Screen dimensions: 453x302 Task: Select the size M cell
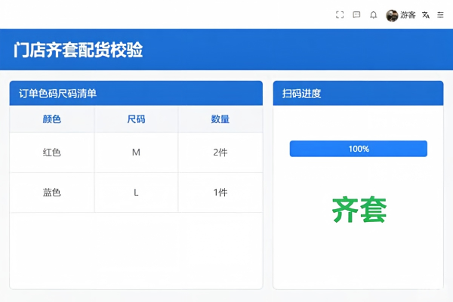(x=136, y=153)
